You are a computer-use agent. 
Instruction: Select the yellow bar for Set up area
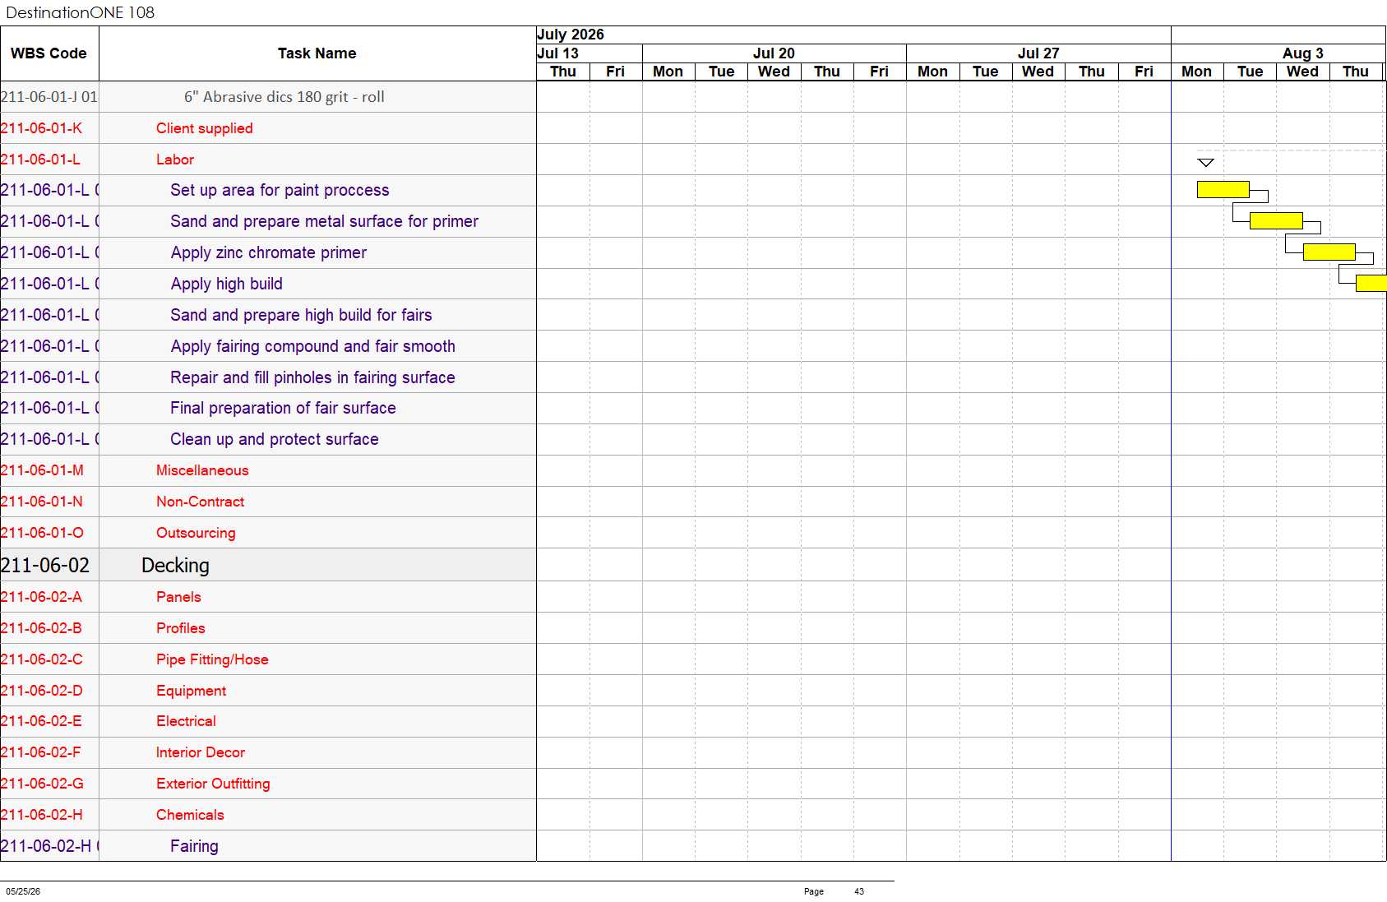click(1223, 190)
